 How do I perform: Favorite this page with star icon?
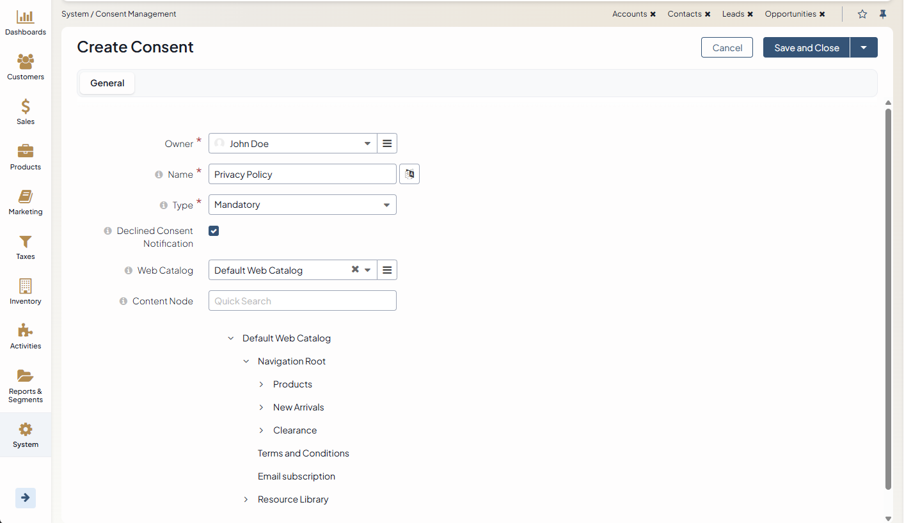click(x=862, y=14)
